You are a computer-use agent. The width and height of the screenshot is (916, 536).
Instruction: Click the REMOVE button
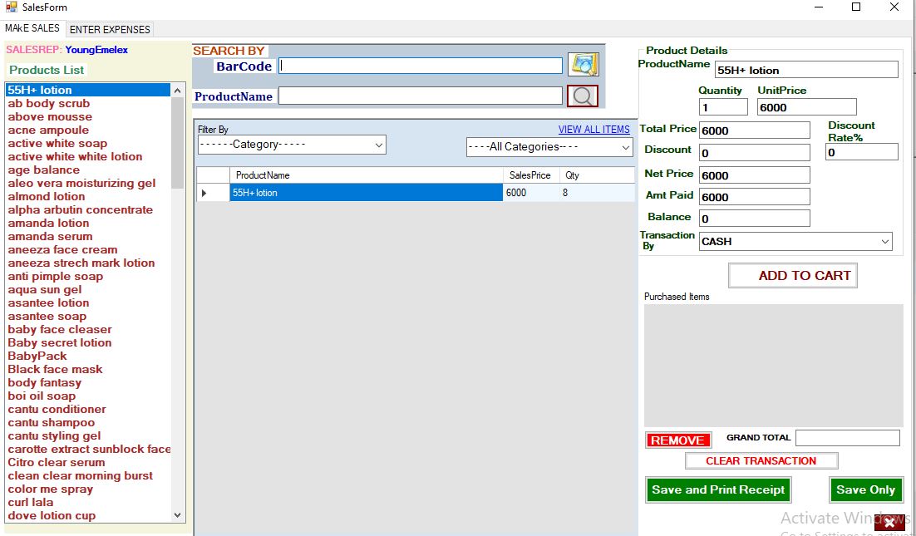tap(677, 440)
